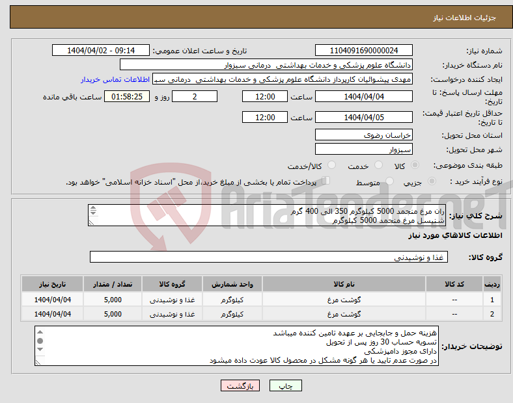Click the up arrow in description scrollbar

point(93,208)
